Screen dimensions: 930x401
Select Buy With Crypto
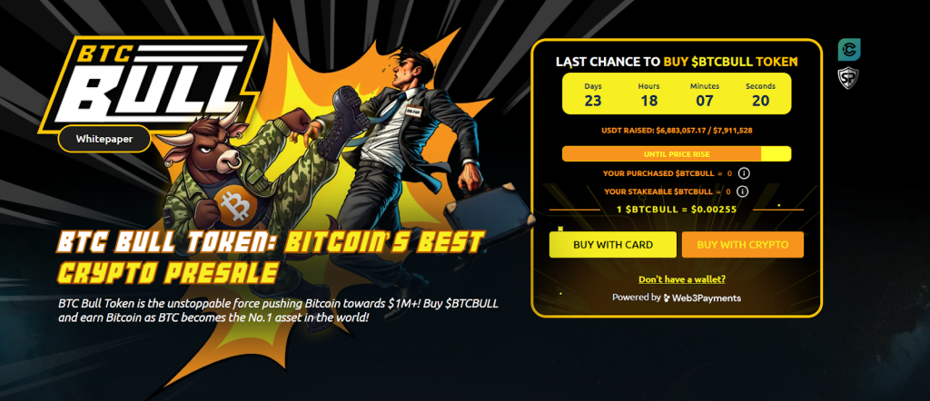pos(743,245)
